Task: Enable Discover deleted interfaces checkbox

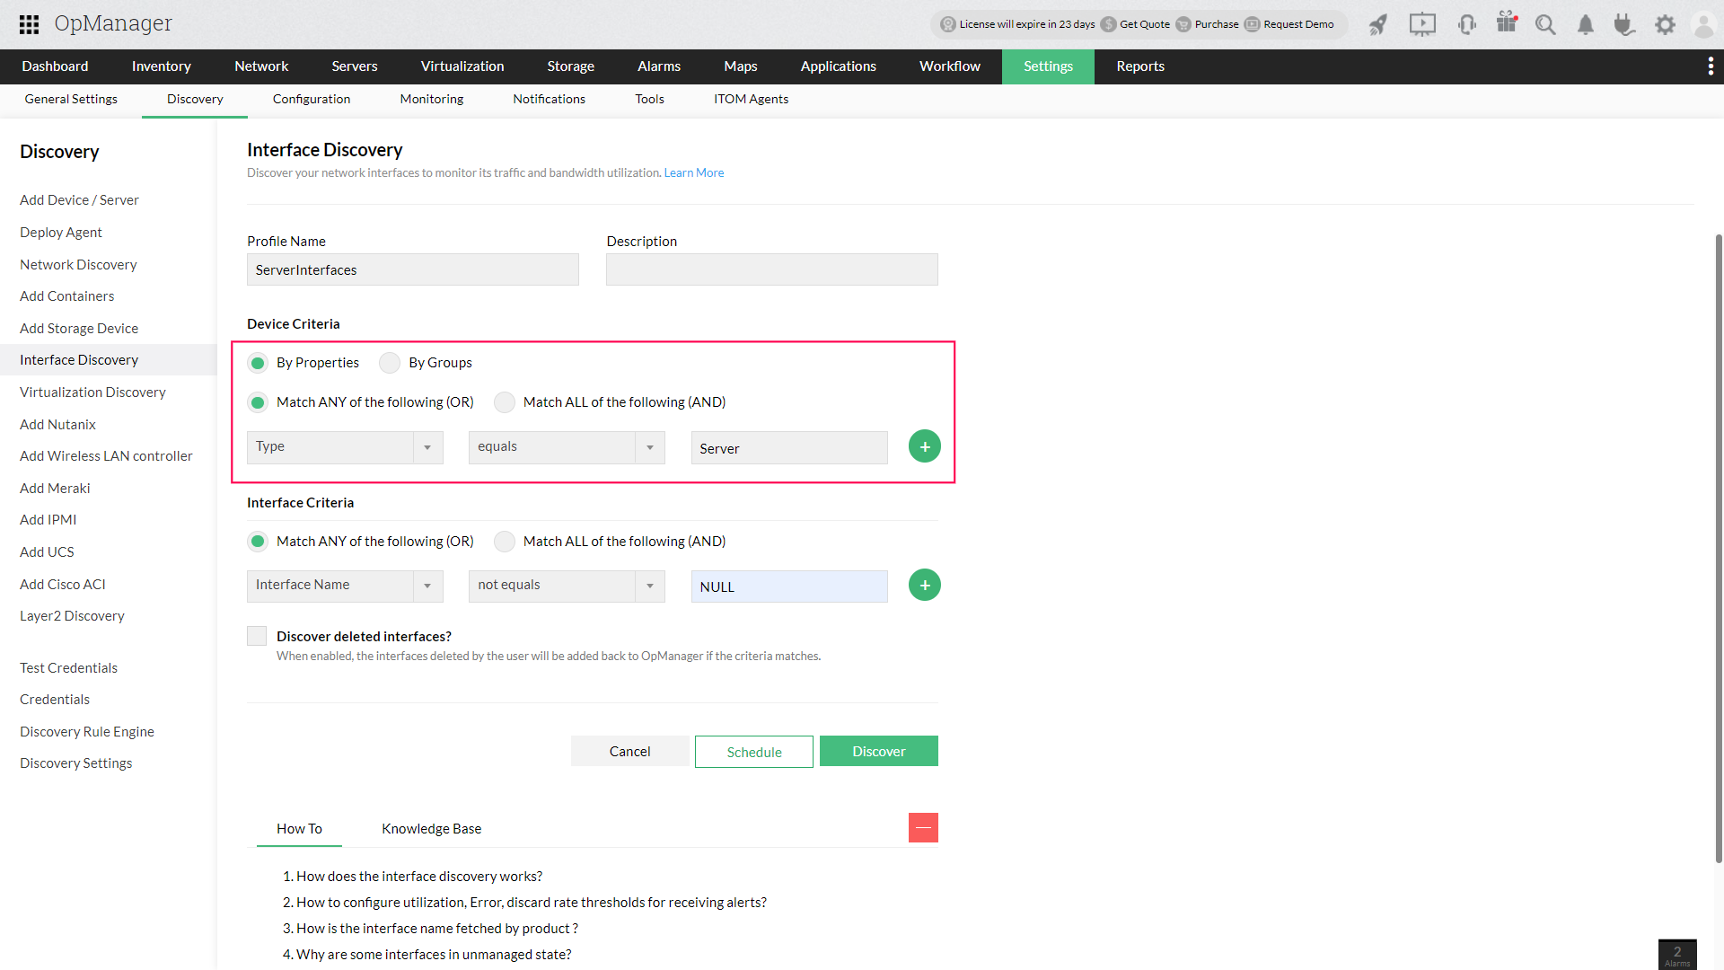Action: pos(257,636)
